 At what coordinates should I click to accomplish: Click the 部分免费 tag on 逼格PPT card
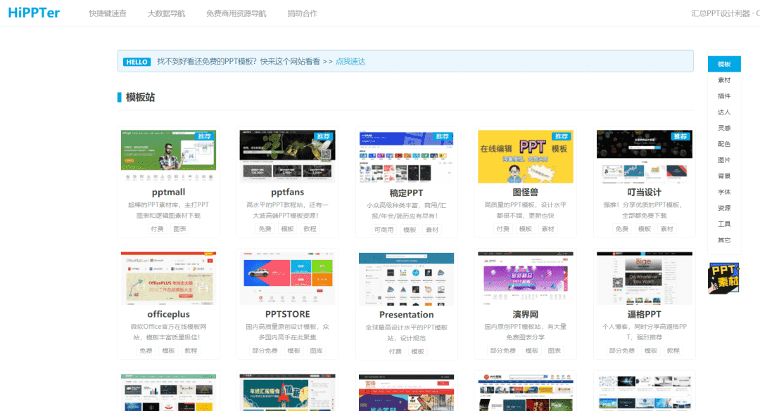622,351
